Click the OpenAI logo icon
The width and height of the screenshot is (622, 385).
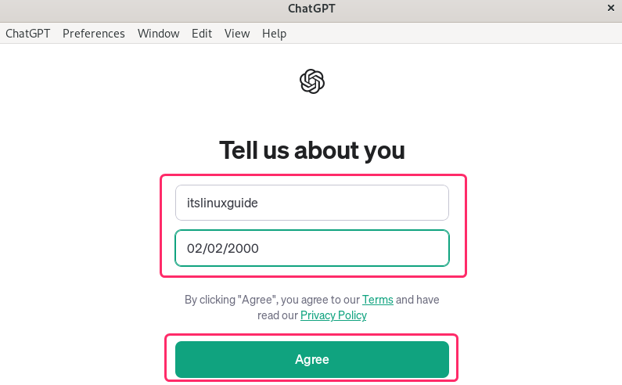(x=312, y=81)
